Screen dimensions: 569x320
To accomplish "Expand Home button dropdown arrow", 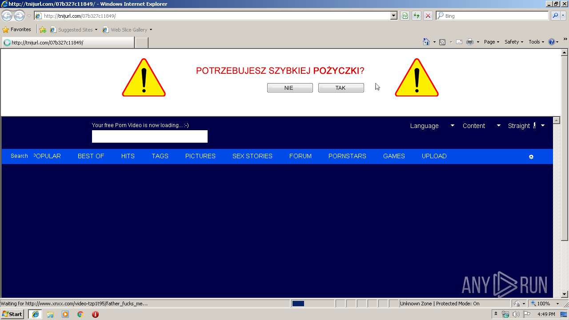I will coord(434,42).
